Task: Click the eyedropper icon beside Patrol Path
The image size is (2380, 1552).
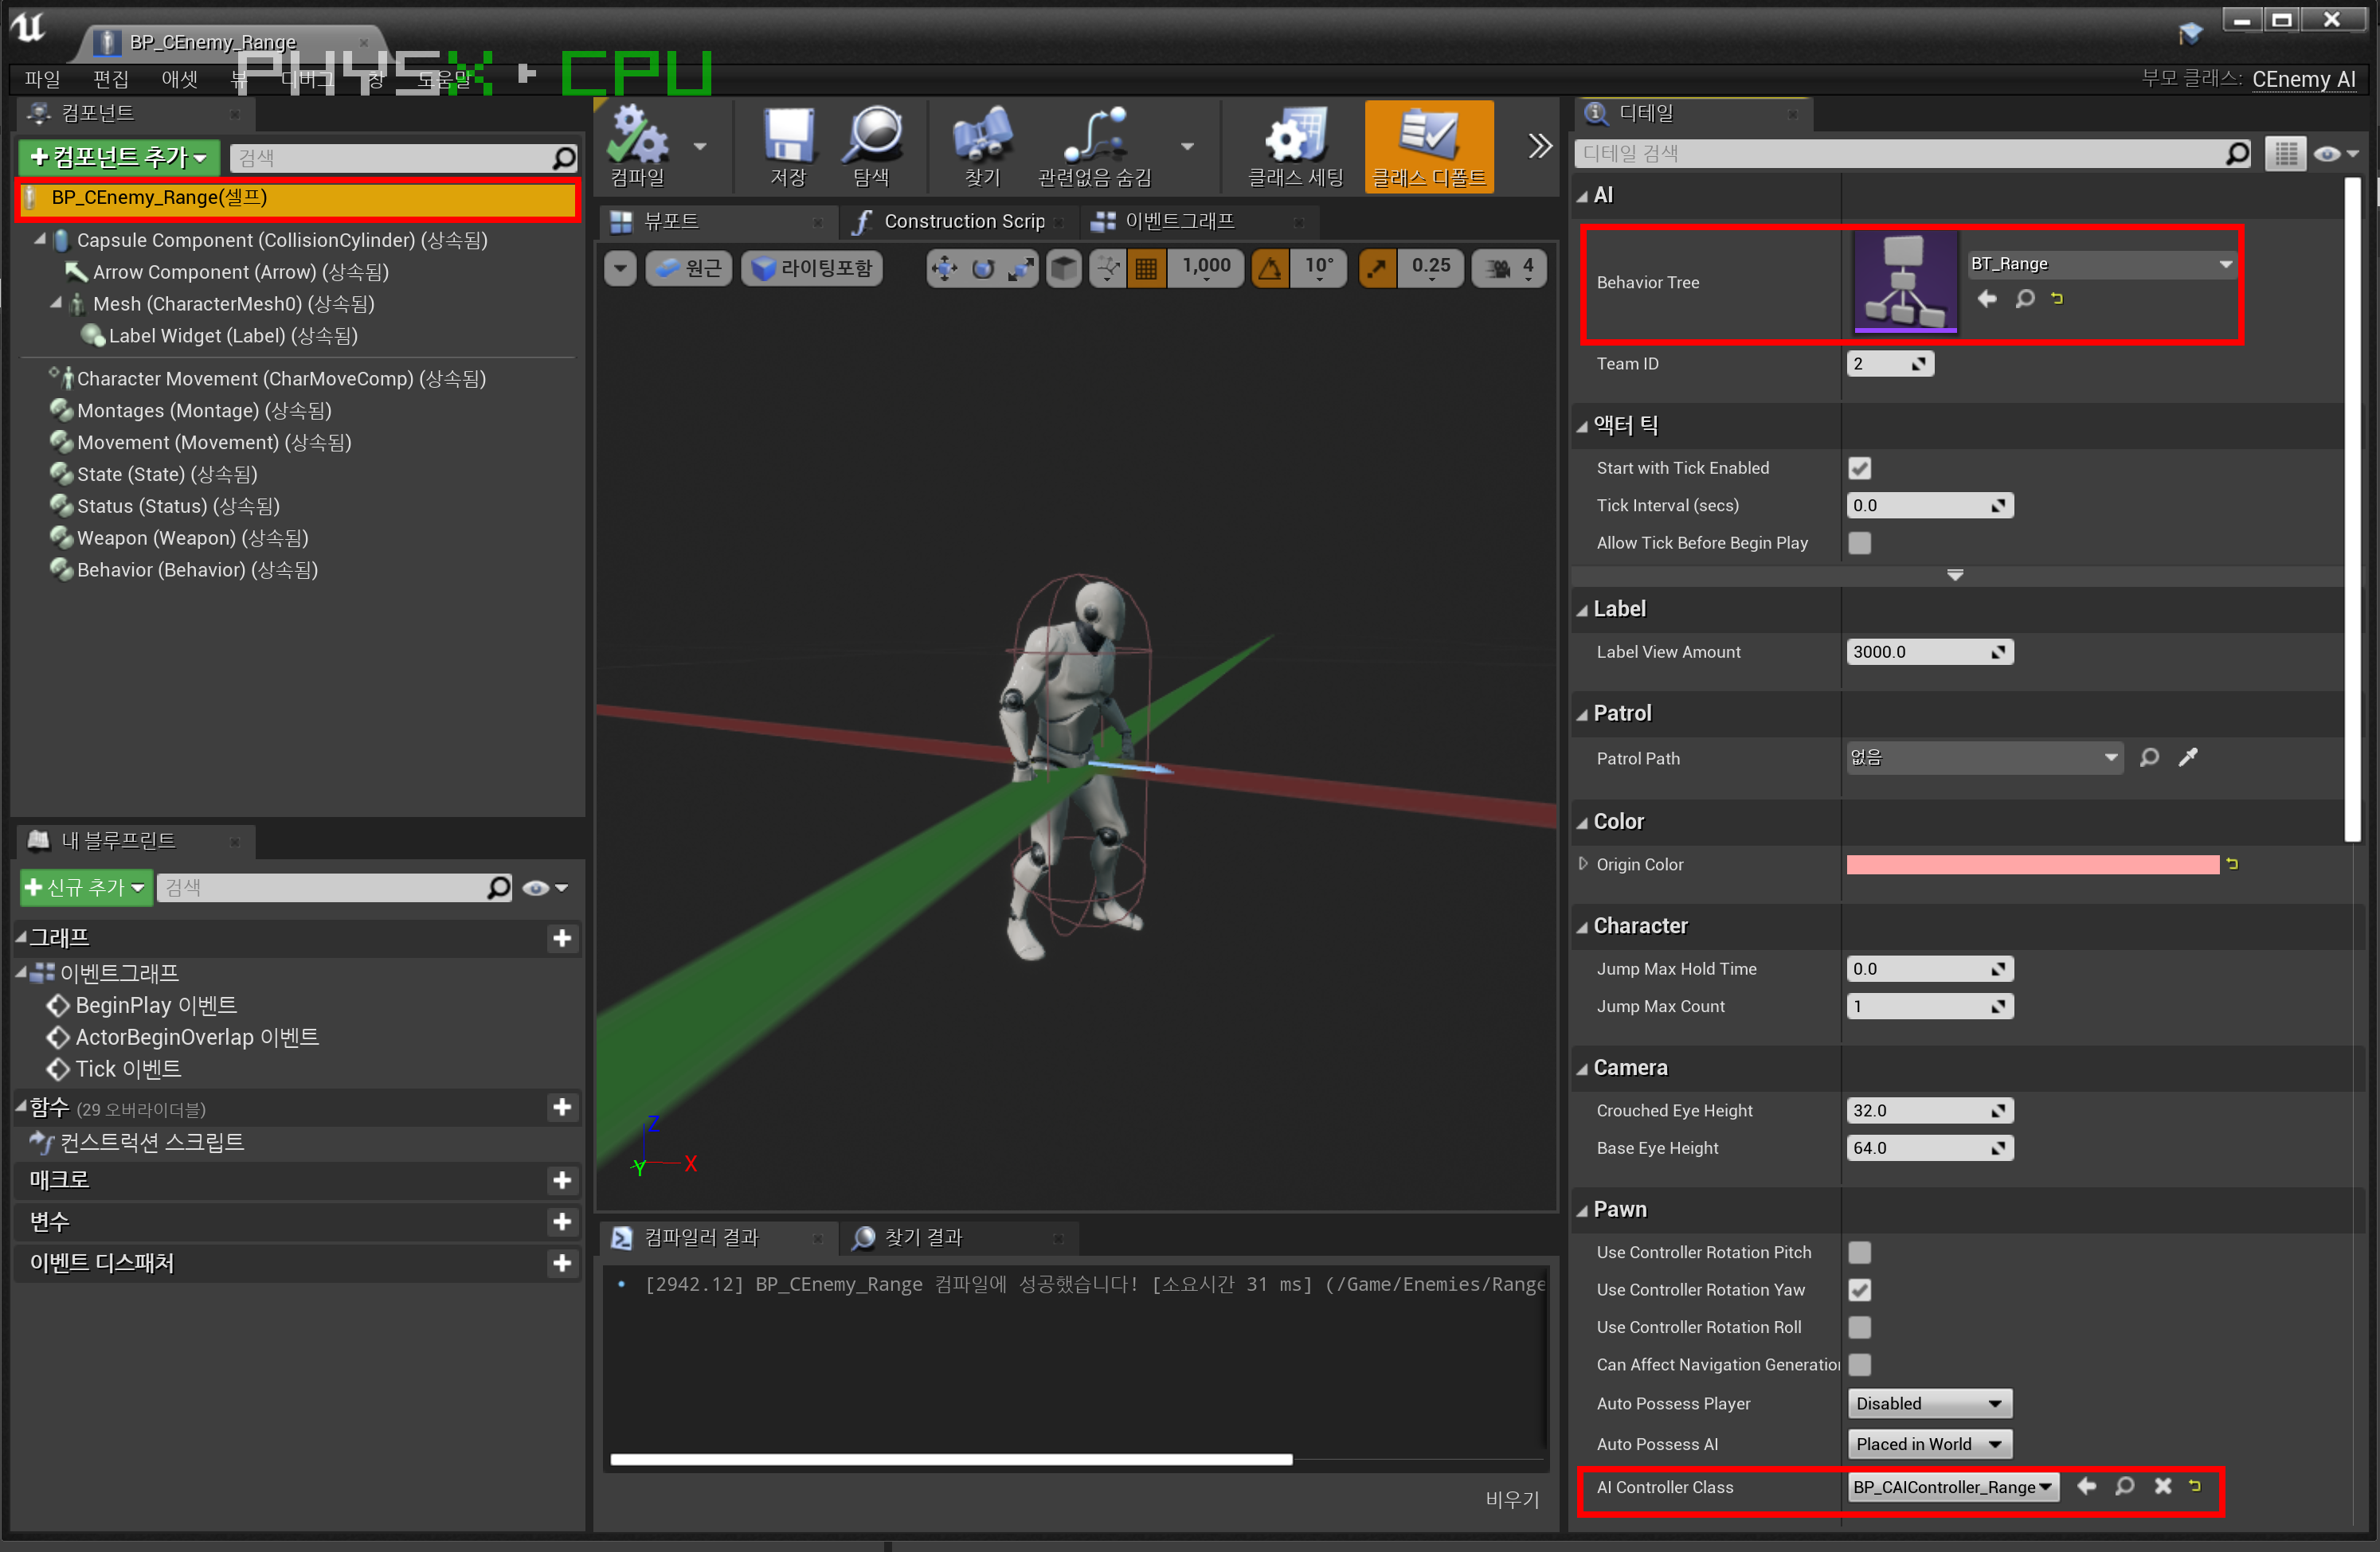Action: tap(2187, 758)
